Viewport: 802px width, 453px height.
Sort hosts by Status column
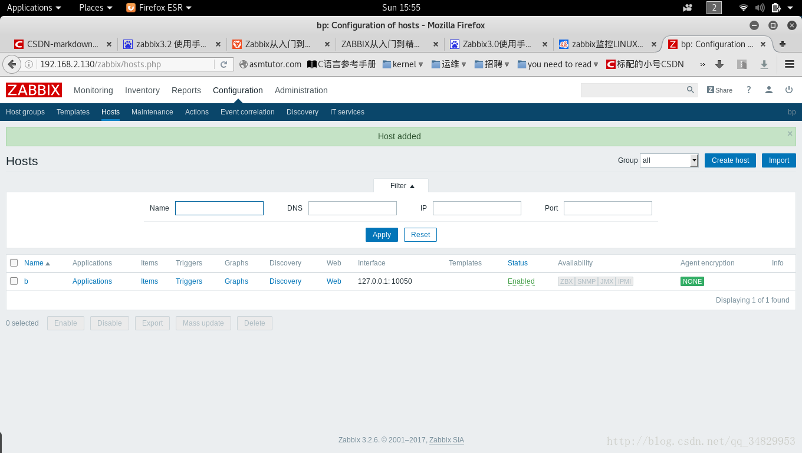518,263
